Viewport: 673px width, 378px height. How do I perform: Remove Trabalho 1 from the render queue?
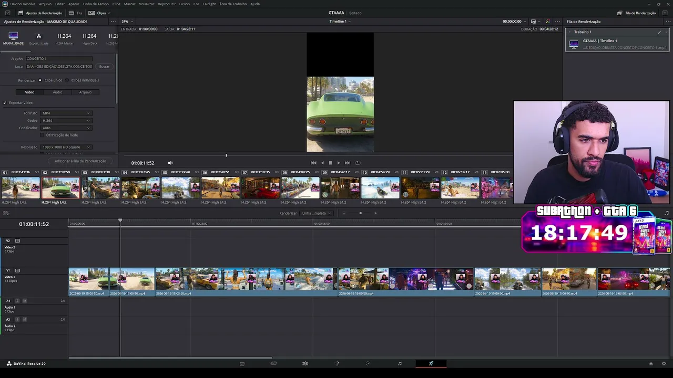click(x=666, y=32)
